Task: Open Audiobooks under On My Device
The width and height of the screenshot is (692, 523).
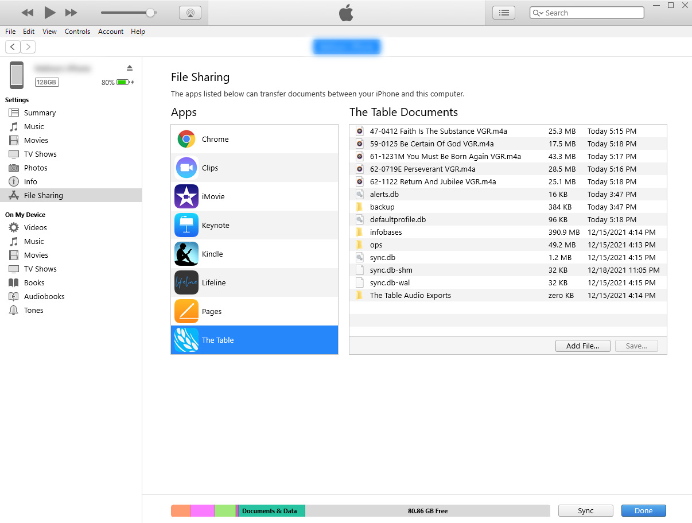Action: [71, 296]
